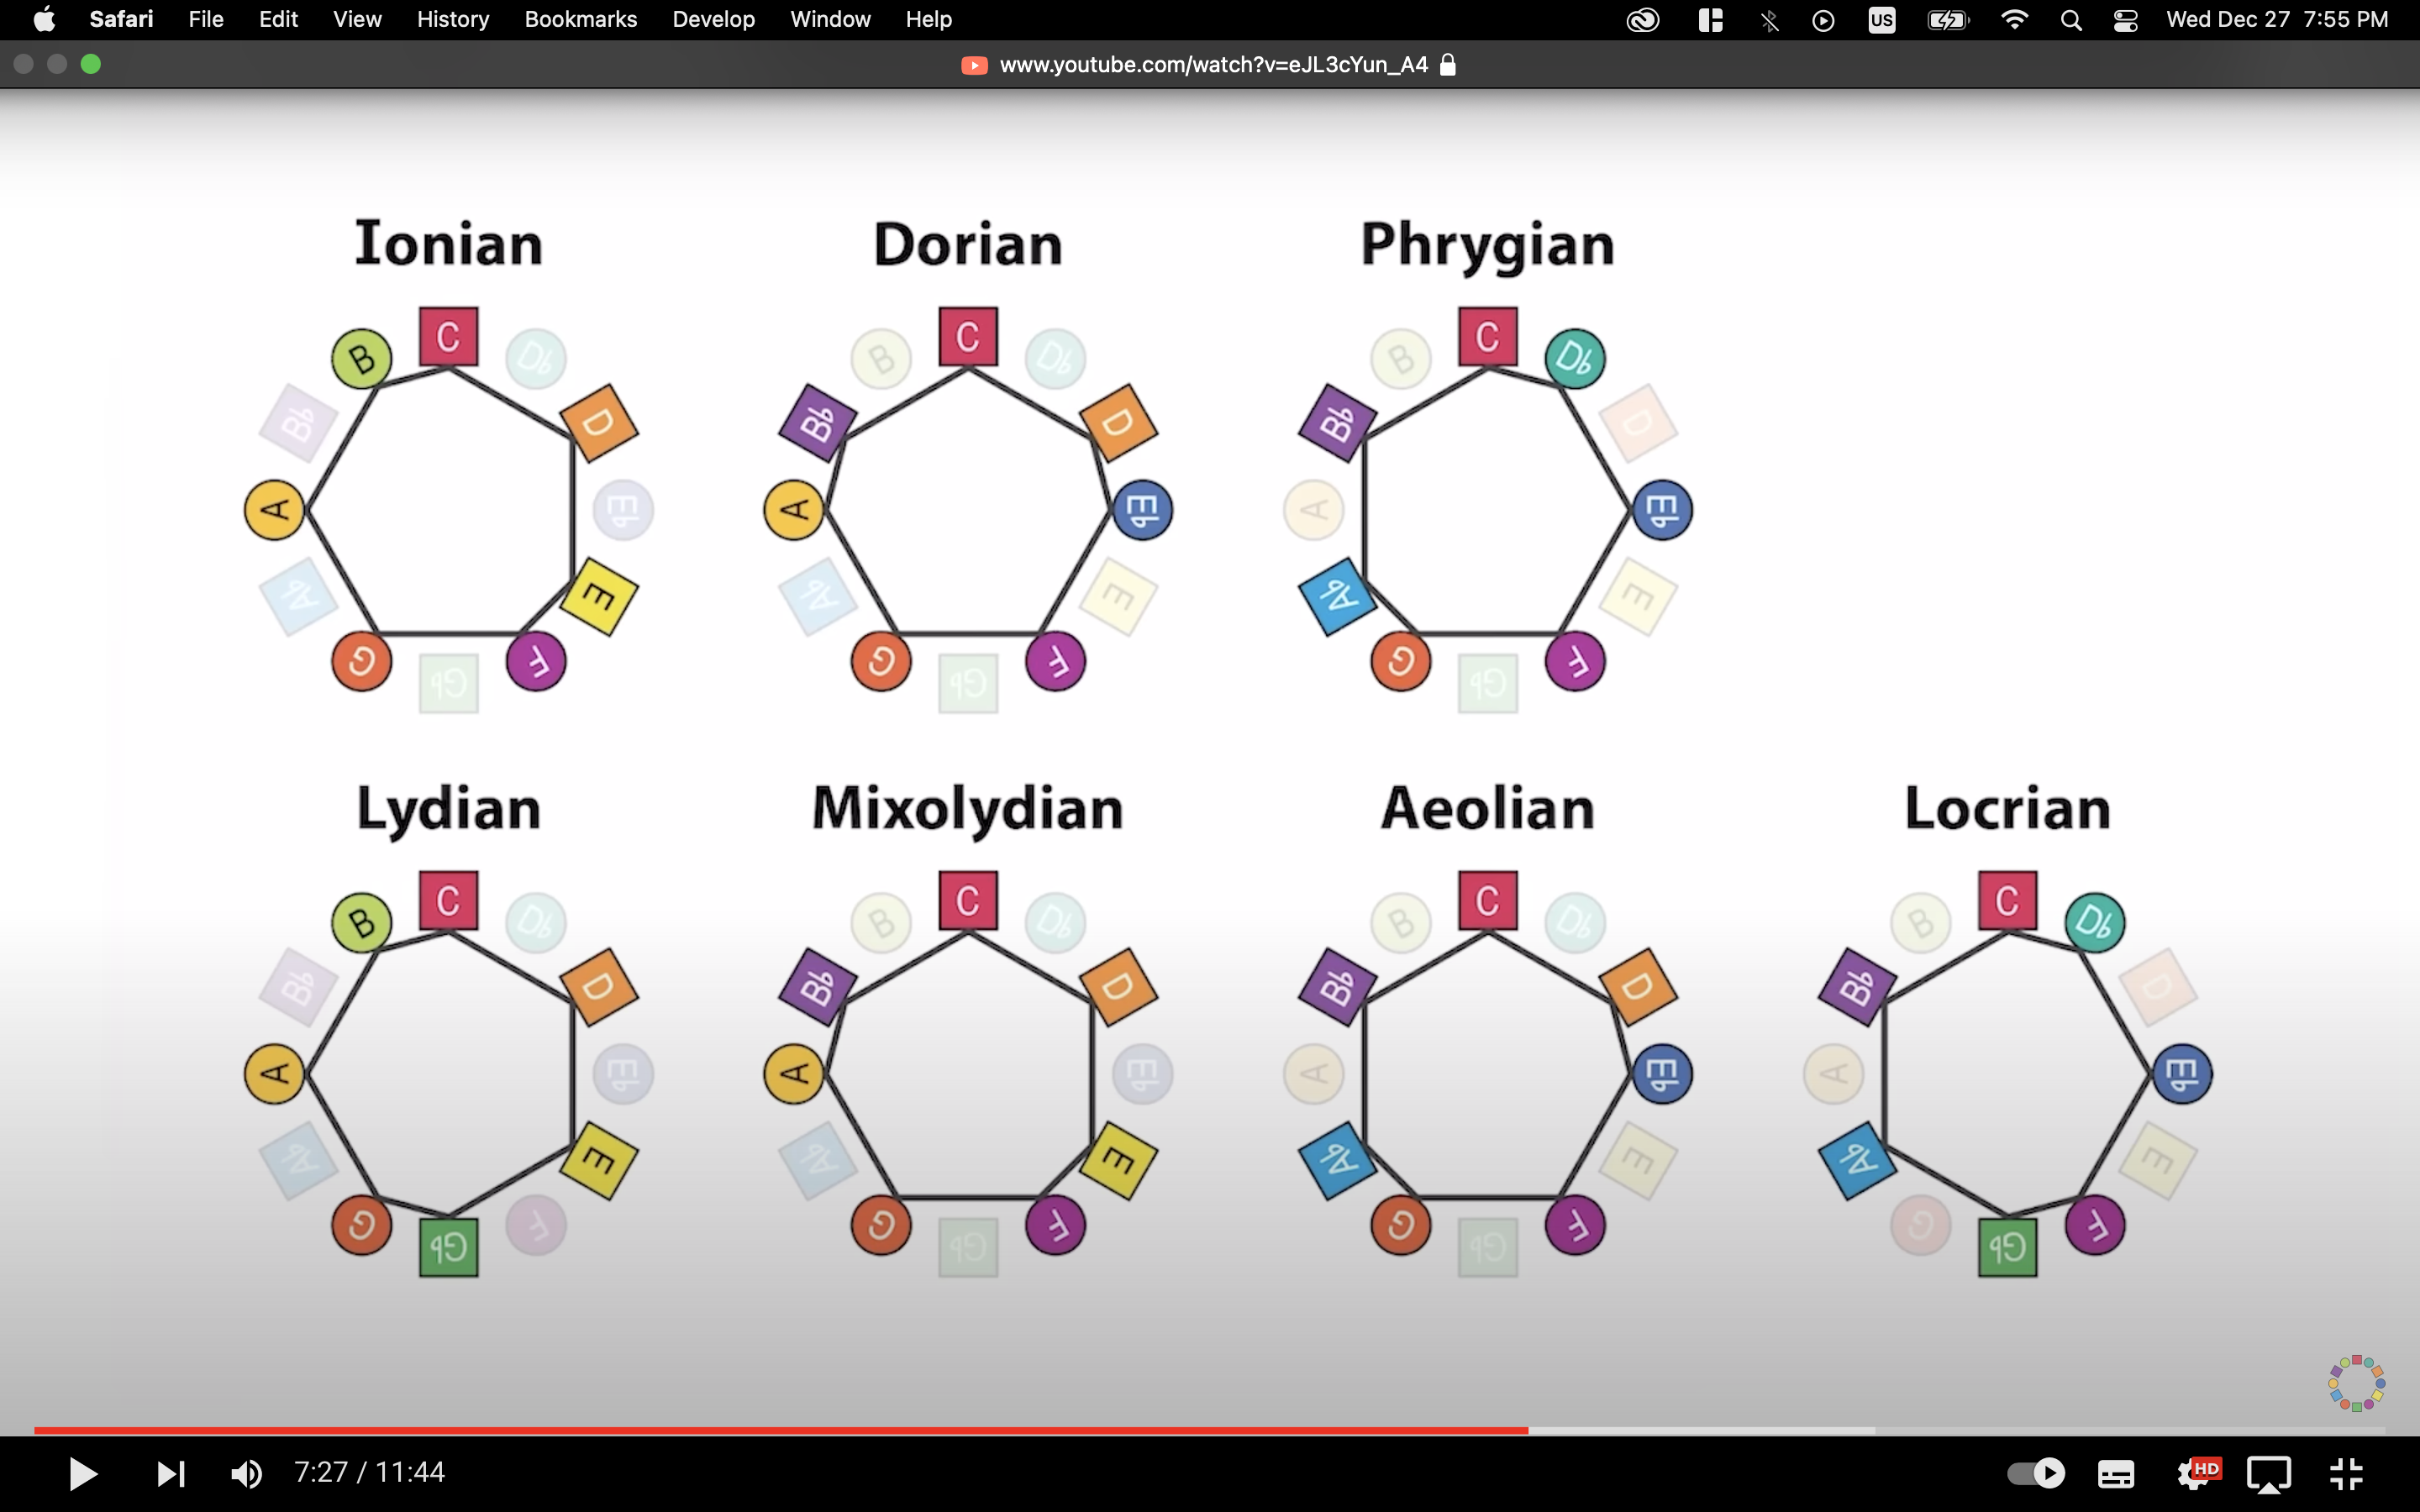Skip to the next video
The width and height of the screenshot is (2420, 1512).
point(170,1473)
